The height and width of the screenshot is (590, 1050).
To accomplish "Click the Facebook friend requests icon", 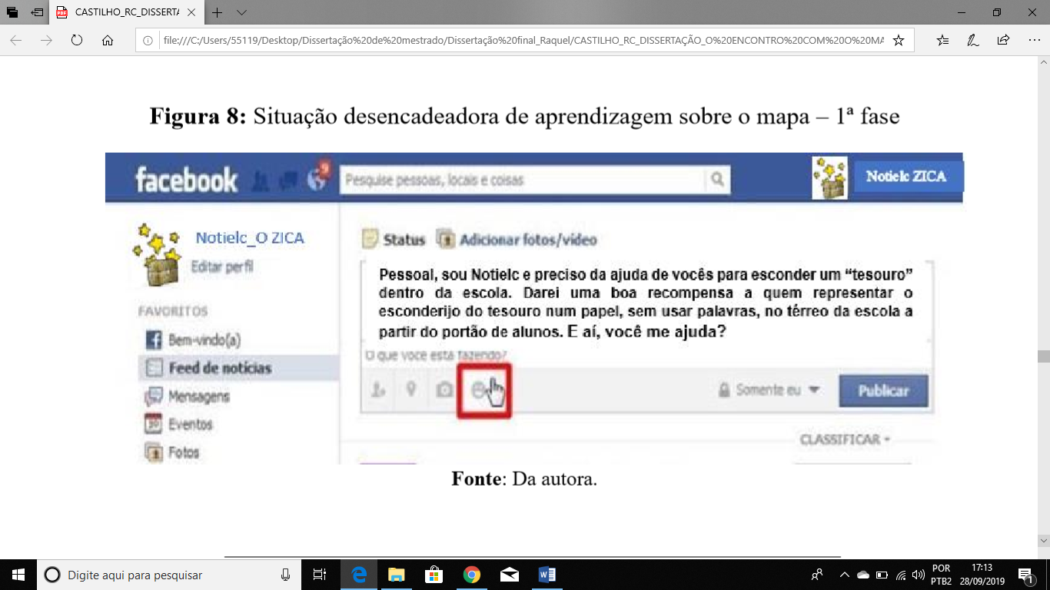I will 261,181.
